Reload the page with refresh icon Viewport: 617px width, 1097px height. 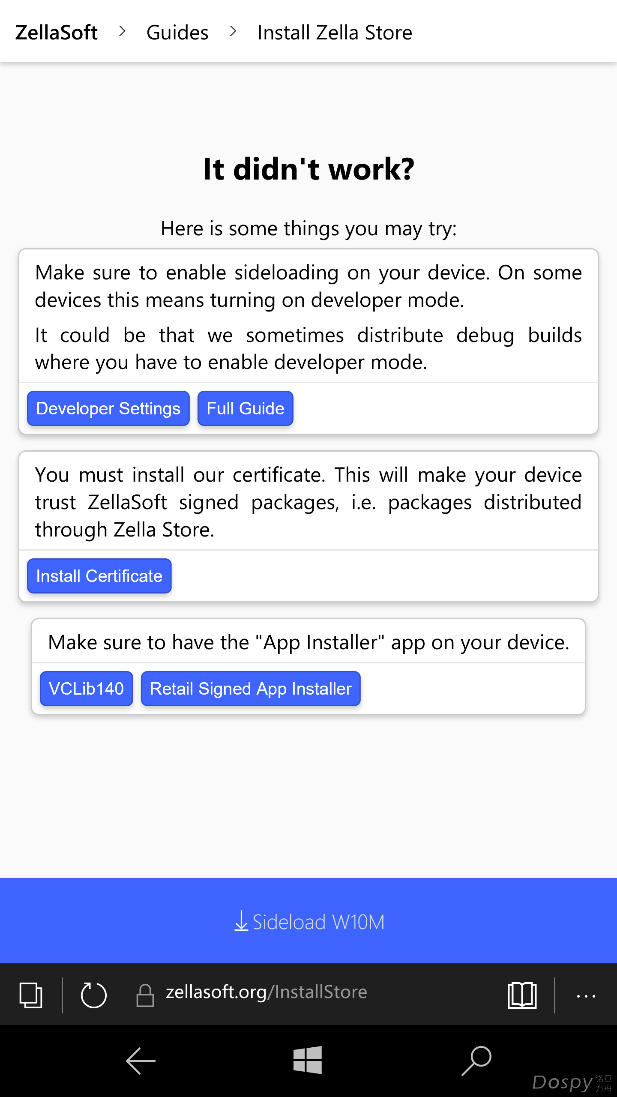(93, 995)
